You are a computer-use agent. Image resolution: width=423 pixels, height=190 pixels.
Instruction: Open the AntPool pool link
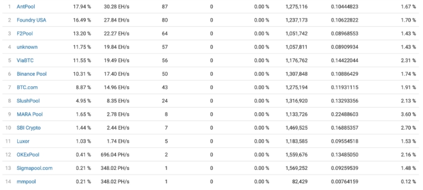[26, 7]
